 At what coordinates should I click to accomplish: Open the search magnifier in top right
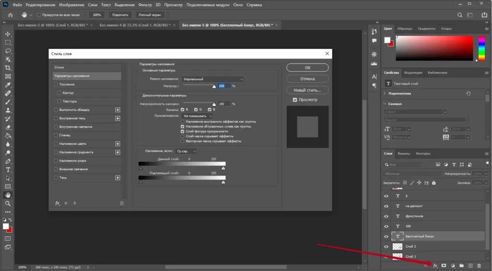(x=460, y=15)
